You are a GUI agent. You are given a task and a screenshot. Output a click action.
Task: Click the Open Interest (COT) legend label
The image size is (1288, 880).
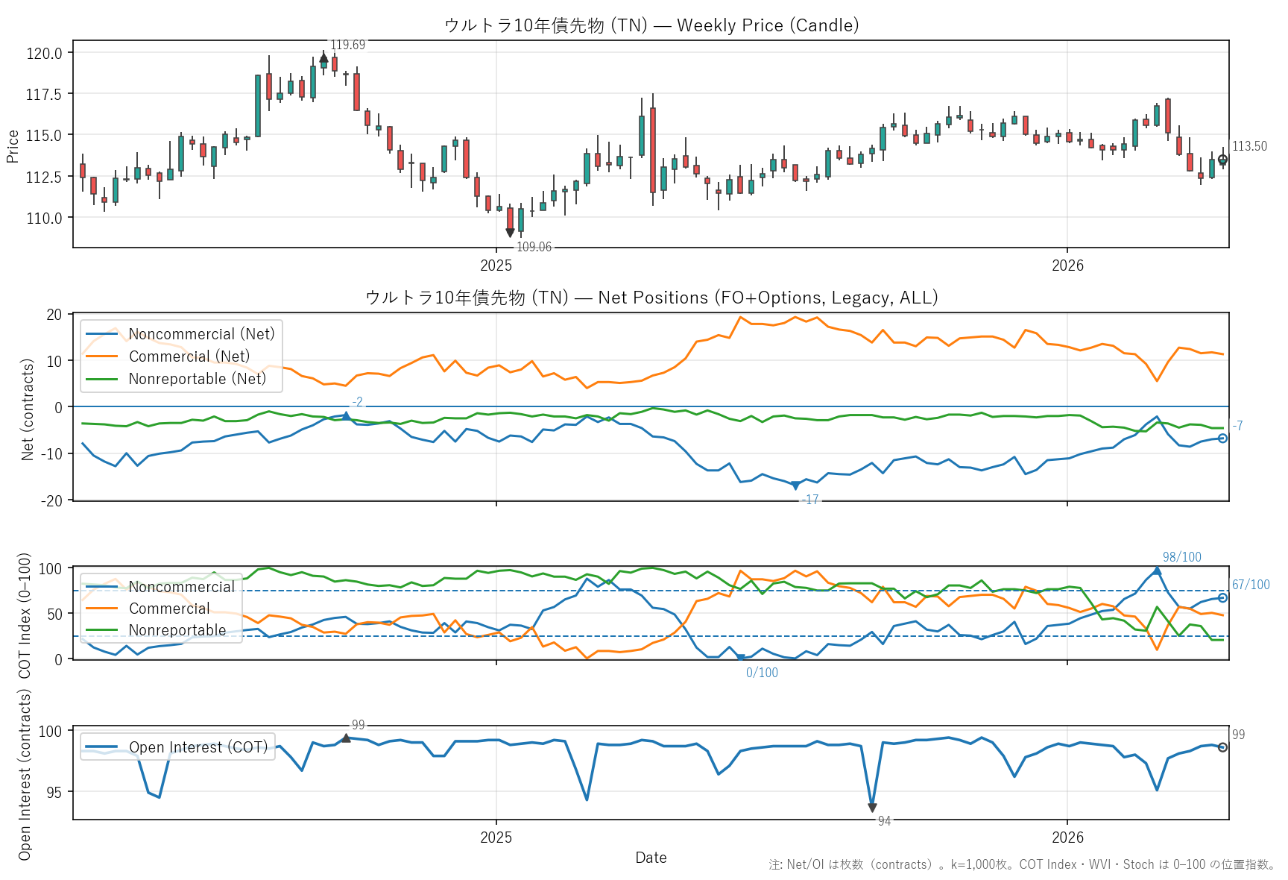(x=198, y=747)
